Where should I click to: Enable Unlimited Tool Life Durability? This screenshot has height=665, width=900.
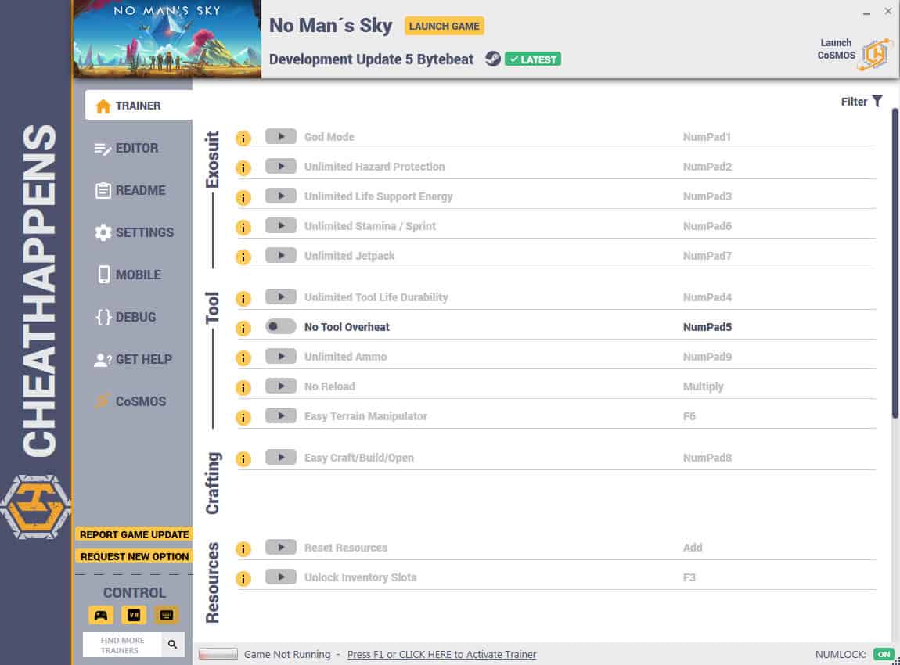(281, 297)
